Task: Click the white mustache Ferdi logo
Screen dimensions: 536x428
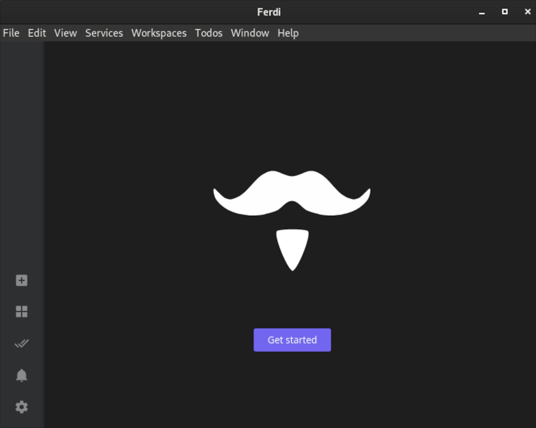Action: 292,193
